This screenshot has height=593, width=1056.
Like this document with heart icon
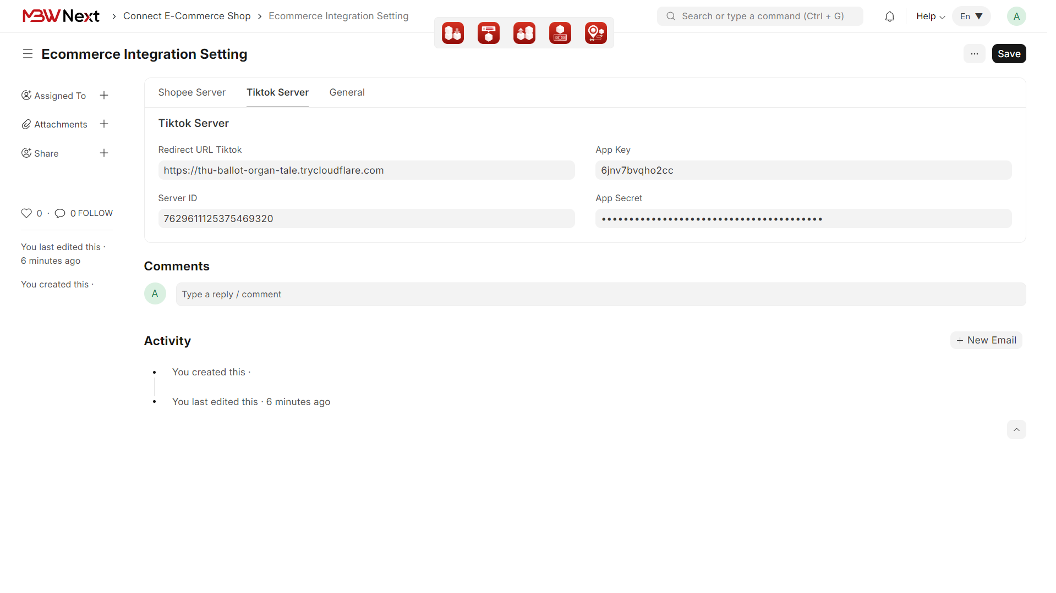26,213
